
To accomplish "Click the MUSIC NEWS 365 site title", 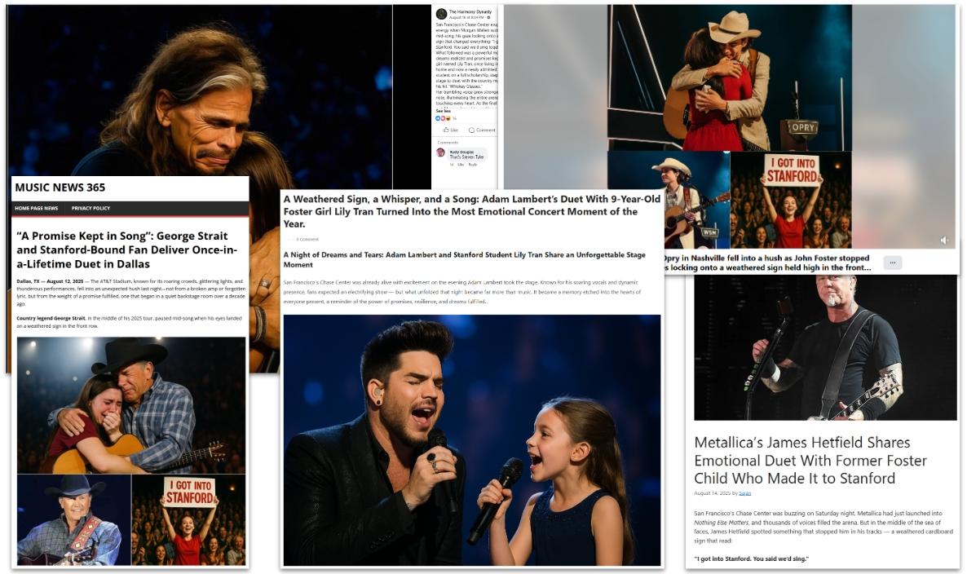I will point(60,188).
